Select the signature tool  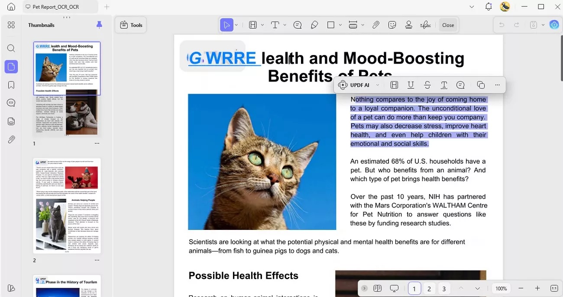tap(426, 25)
